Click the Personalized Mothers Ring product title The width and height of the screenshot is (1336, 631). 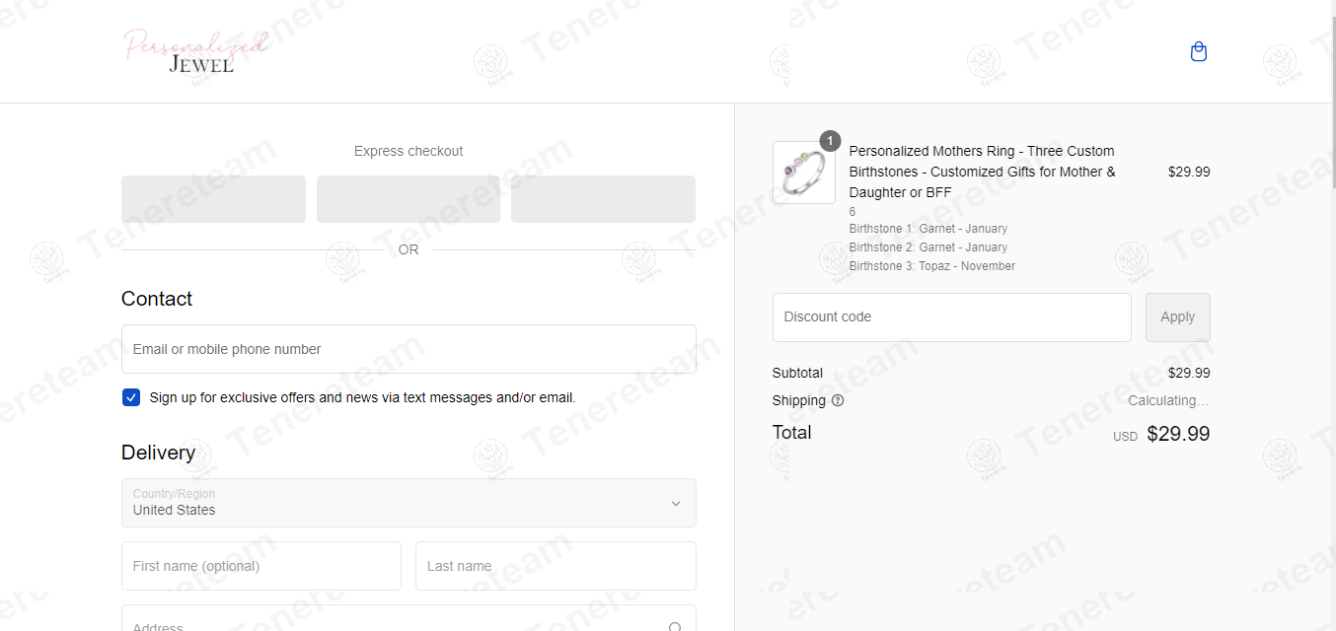(982, 172)
